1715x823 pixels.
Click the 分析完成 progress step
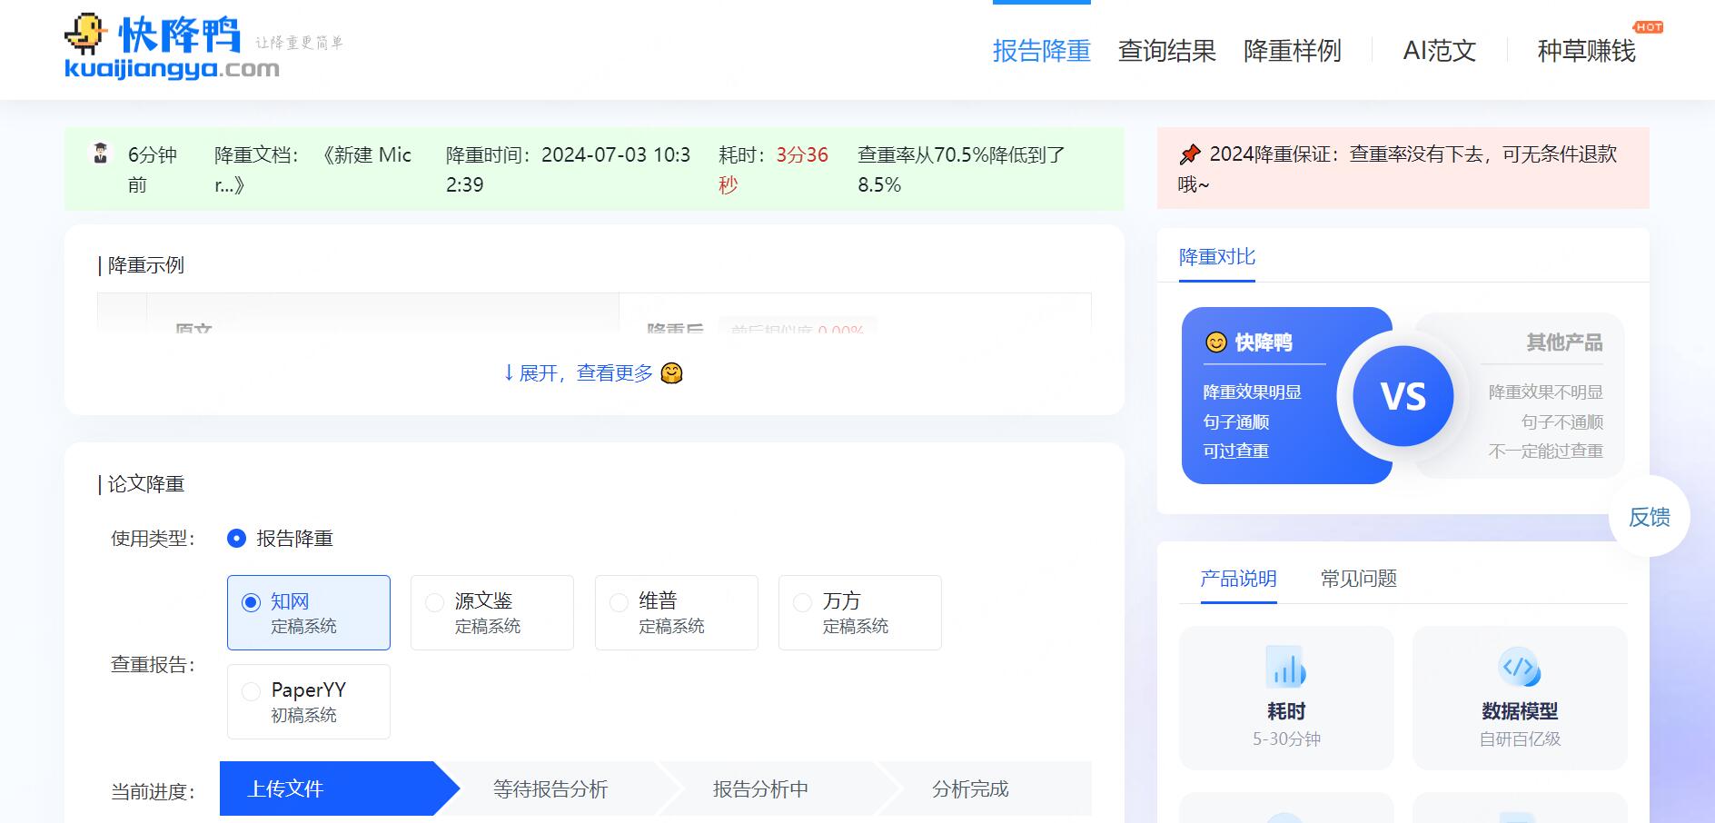[x=971, y=788]
